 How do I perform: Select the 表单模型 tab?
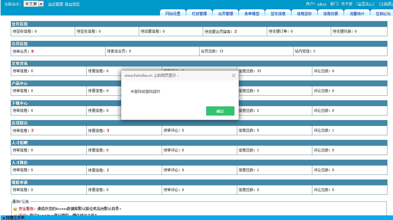[252, 14]
